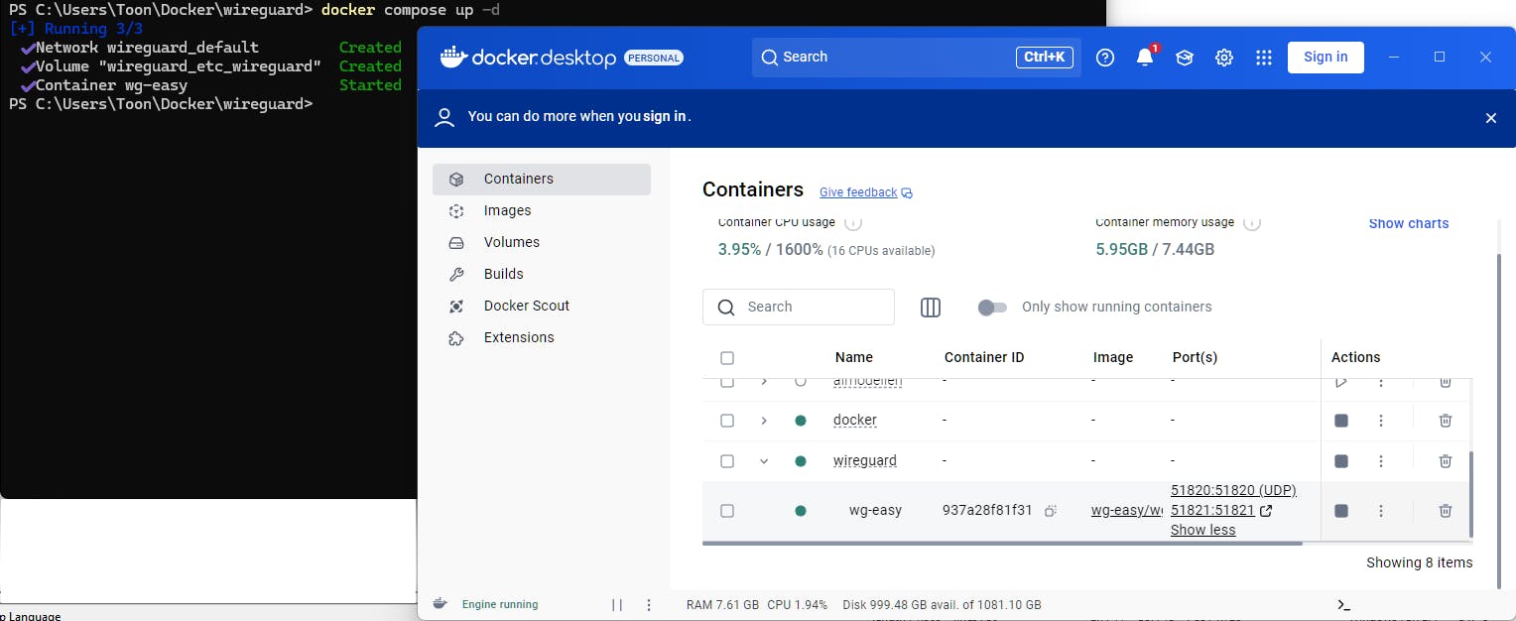Open more actions for wg-easy row
Viewport: 1516px width, 621px height.
tap(1380, 511)
